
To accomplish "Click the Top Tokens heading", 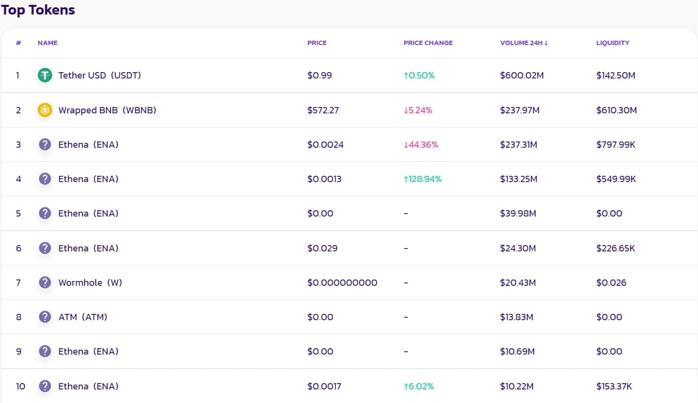I will click(38, 10).
